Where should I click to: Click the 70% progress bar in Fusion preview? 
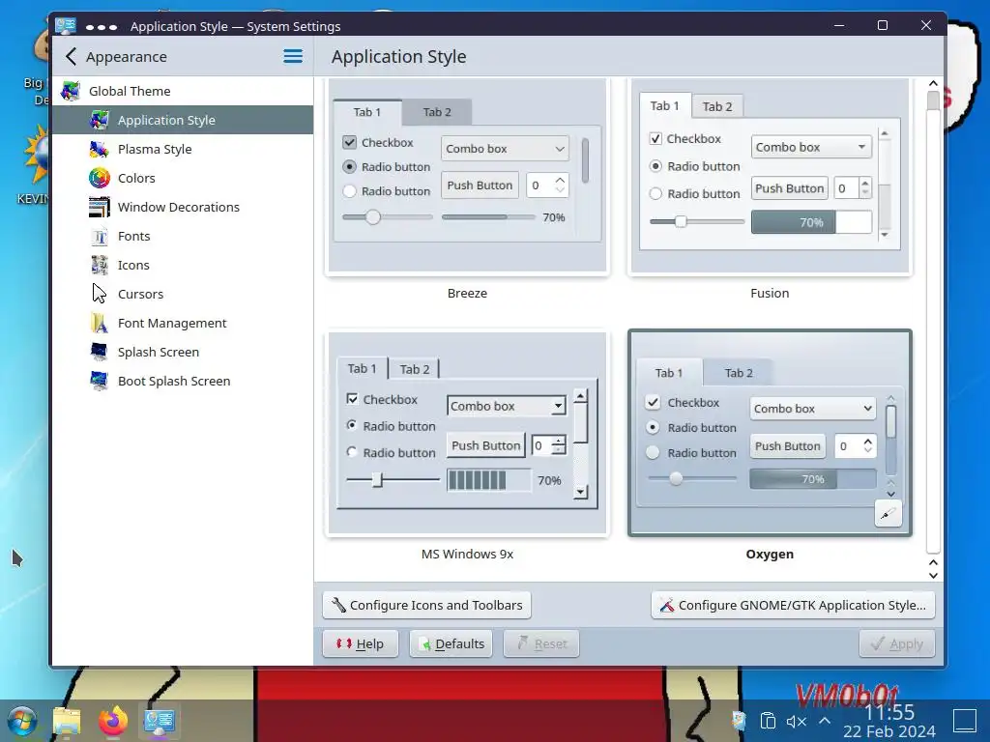[811, 222]
